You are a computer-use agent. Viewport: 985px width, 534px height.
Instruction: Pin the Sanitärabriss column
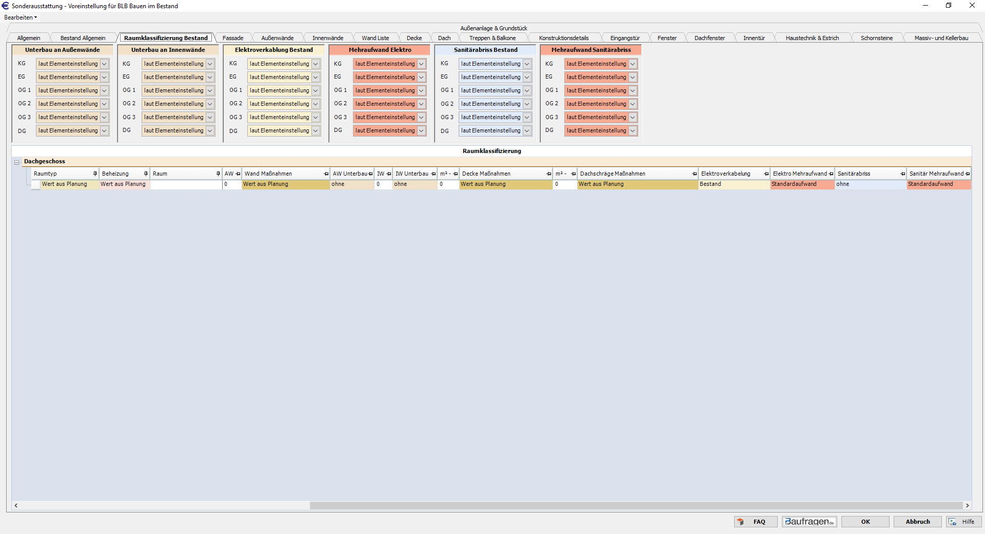click(x=903, y=174)
